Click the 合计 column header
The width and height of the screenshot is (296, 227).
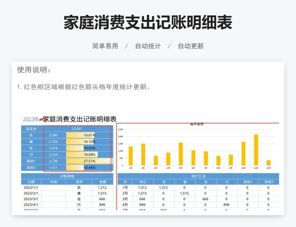coord(143,182)
